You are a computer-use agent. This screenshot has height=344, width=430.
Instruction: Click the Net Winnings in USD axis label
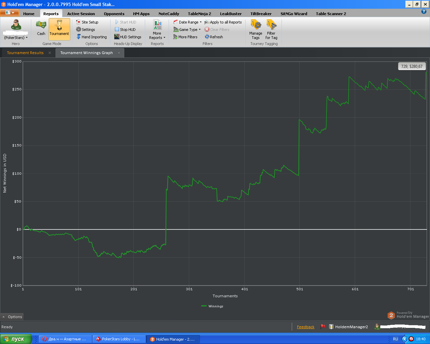point(5,173)
